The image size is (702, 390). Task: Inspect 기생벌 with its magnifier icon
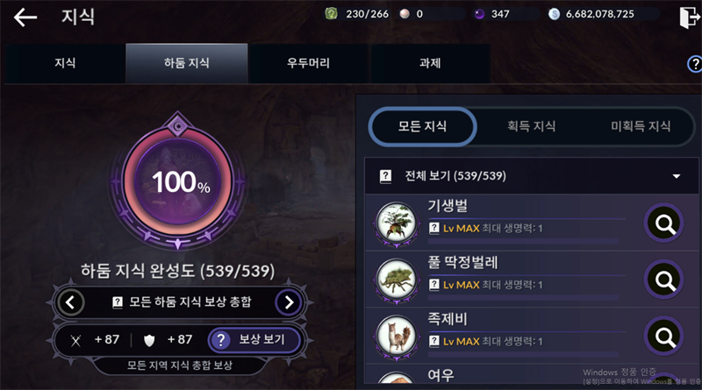(664, 223)
